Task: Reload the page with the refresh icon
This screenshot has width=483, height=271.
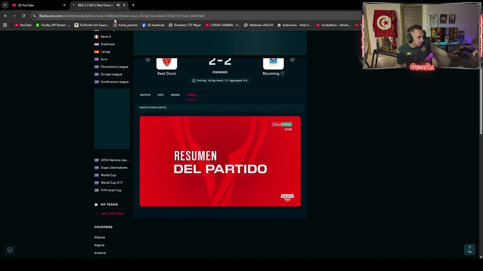Action: (23, 16)
